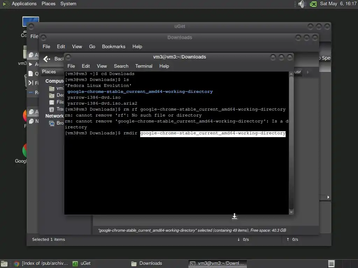358x268 pixels.
Task: Open the terminal File menu
Action: [71, 66]
